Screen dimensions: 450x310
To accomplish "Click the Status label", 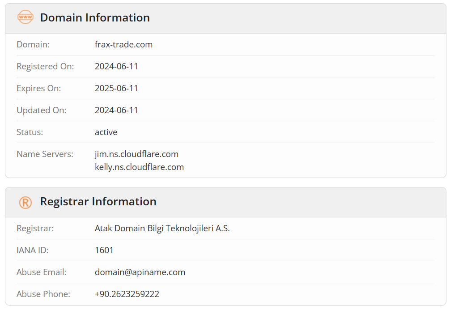I will pos(30,132).
